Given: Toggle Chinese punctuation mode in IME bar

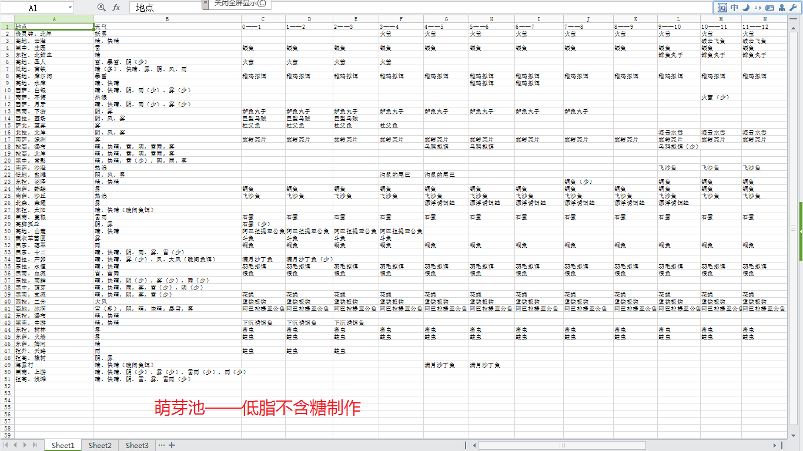Looking at the screenshot, I should coord(757,8).
